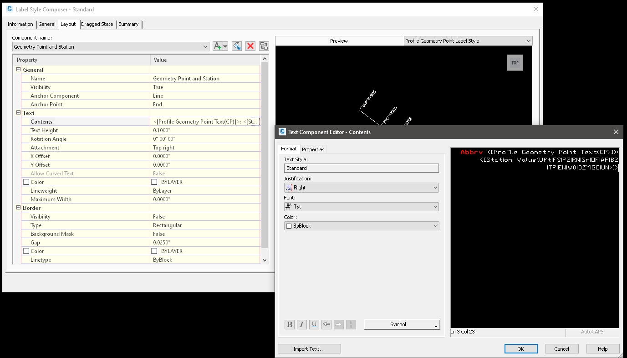The image size is (627, 358).
Task: Switch to the Dragged State tab
Action: tap(97, 24)
